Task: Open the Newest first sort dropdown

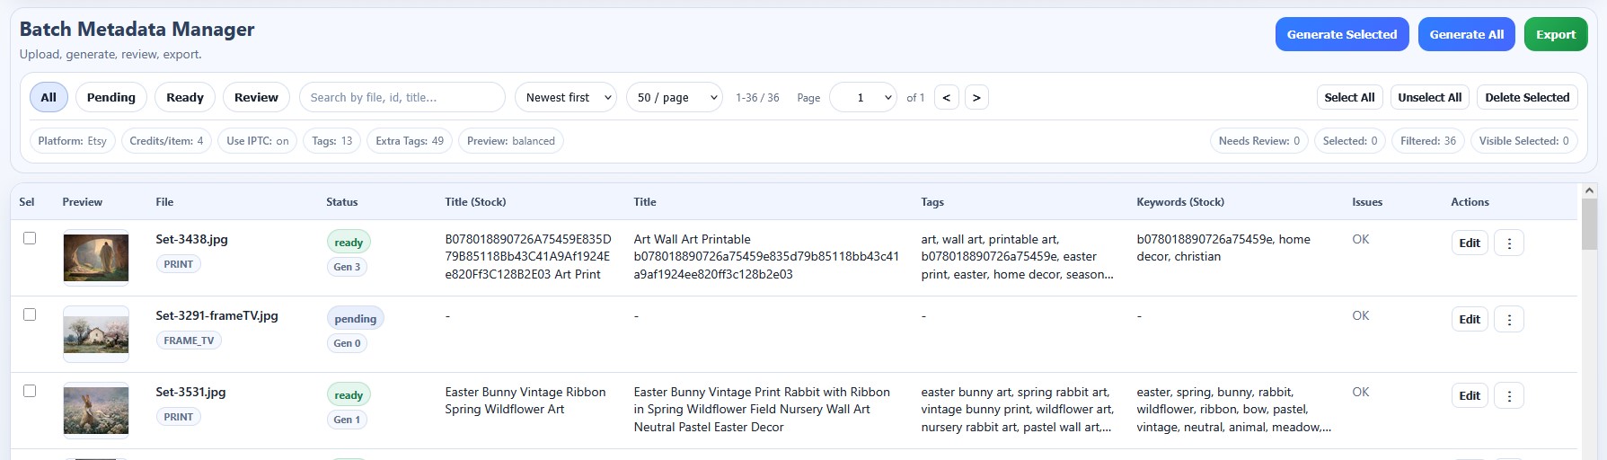Action: click(x=566, y=97)
